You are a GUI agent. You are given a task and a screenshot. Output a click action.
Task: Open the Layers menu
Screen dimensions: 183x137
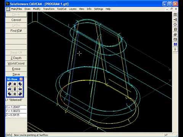(72, 9)
